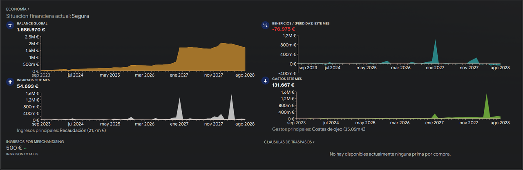Click the 1.686.970 € balance value

31,29
